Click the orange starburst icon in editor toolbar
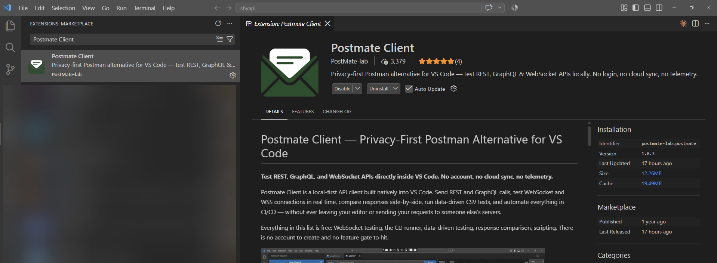This screenshot has height=263, width=717. pyautogui.click(x=683, y=24)
